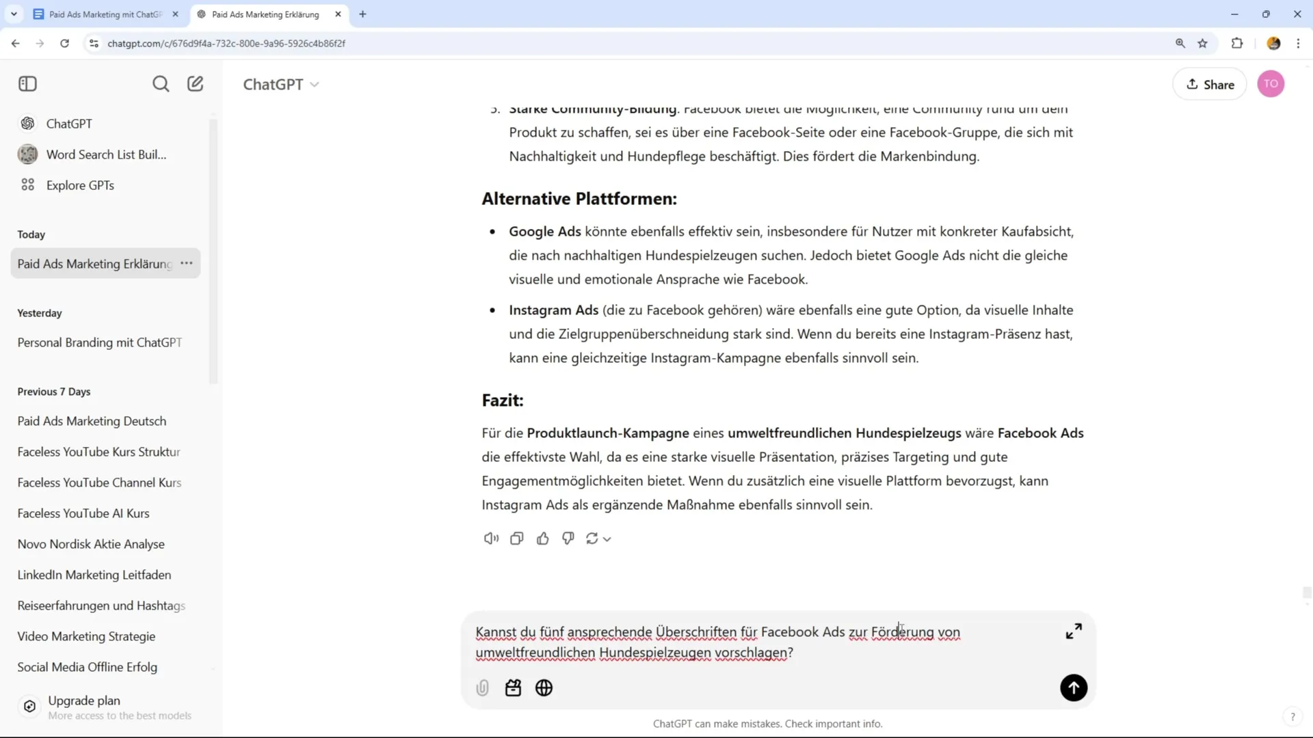Open browser extensions puzzle icon

[x=1237, y=43]
